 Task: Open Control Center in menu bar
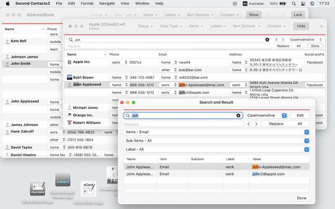303,3
